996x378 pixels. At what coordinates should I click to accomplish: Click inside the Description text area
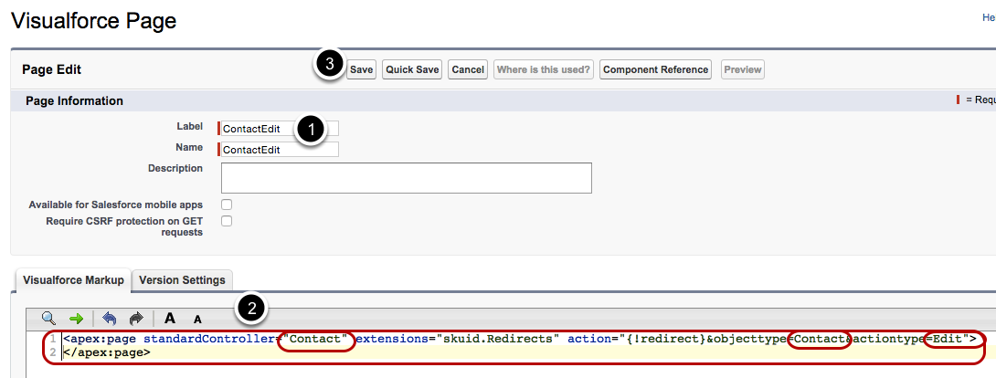click(407, 178)
